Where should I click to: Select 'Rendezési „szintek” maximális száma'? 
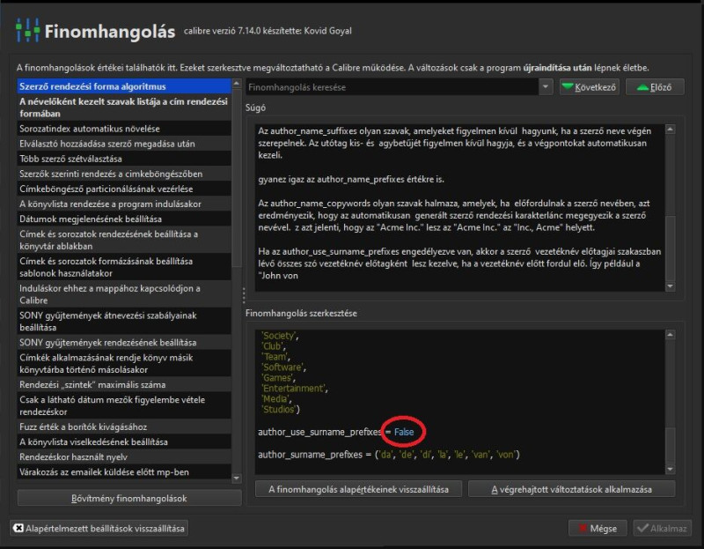tap(124, 385)
